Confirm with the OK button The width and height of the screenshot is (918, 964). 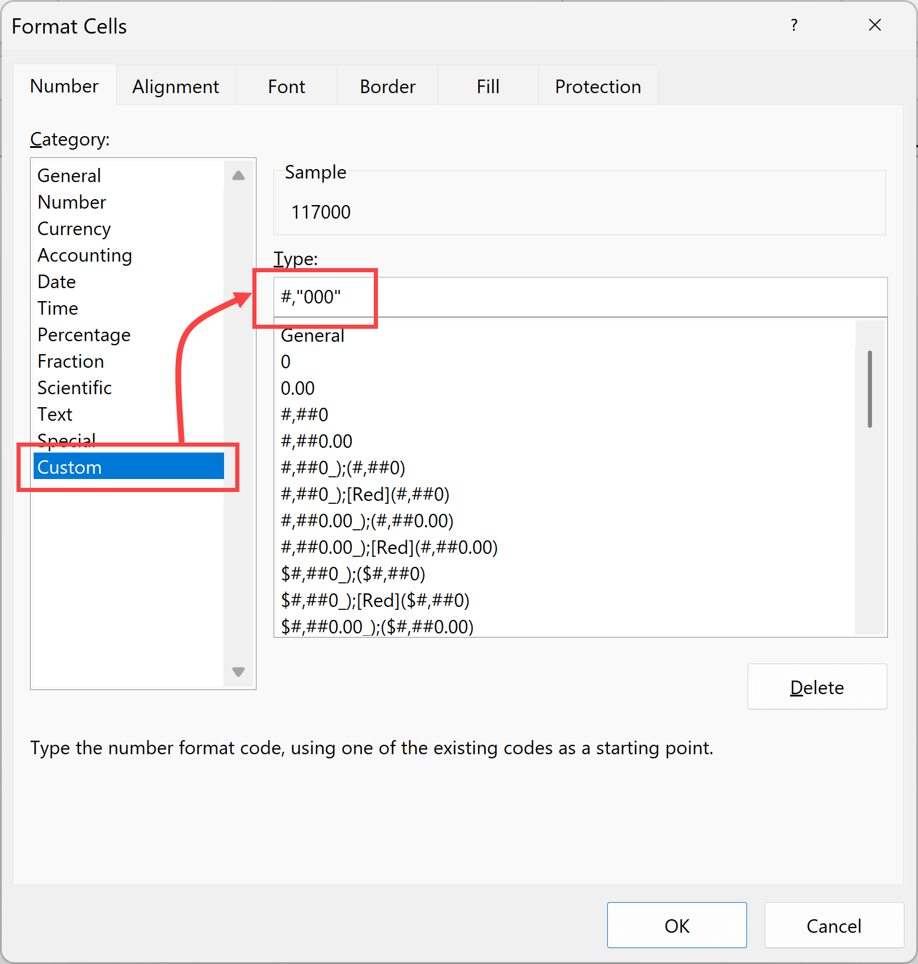pos(677,925)
